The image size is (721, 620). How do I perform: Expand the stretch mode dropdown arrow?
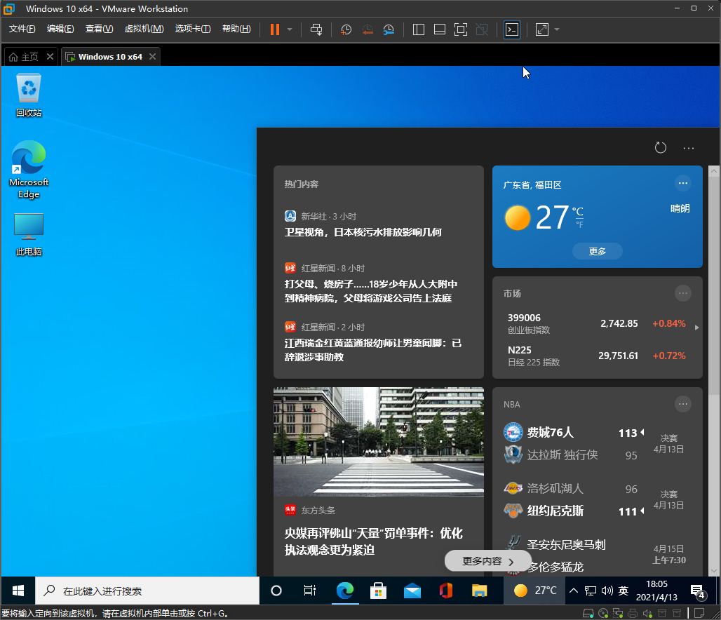click(557, 29)
